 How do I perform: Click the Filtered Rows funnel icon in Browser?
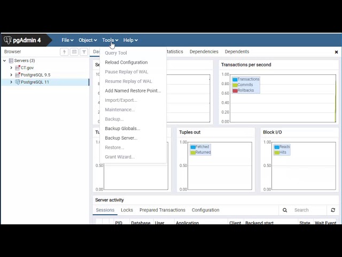coord(84,52)
